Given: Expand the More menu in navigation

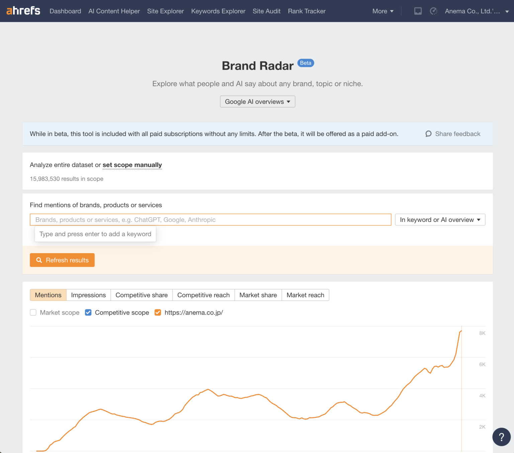Looking at the screenshot, I should pyautogui.click(x=382, y=11).
